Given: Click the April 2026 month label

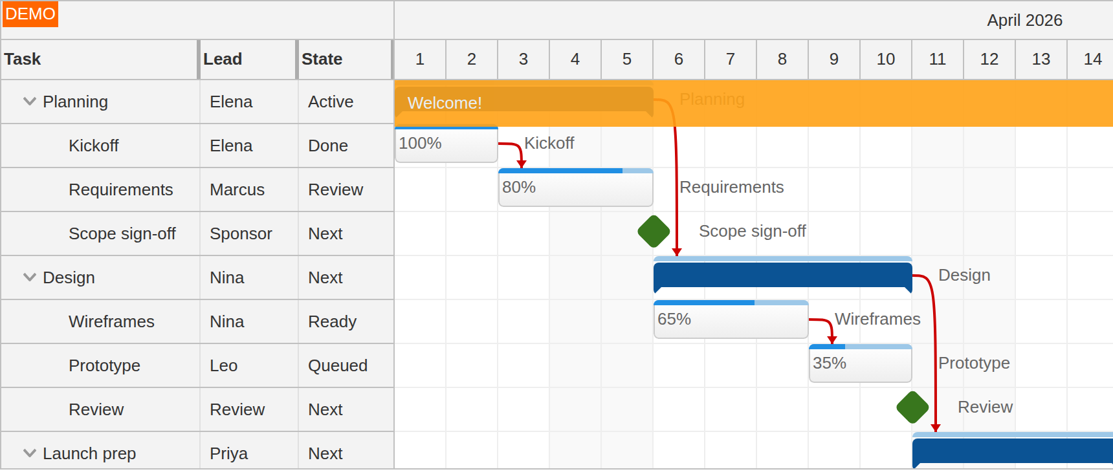Looking at the screenshot, I should pos(1024,20).
